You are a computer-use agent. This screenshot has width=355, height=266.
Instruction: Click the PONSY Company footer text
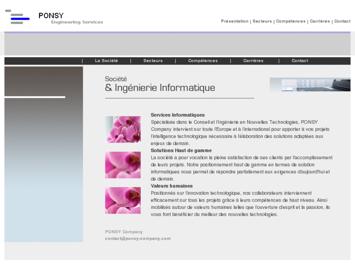point(124,232)
